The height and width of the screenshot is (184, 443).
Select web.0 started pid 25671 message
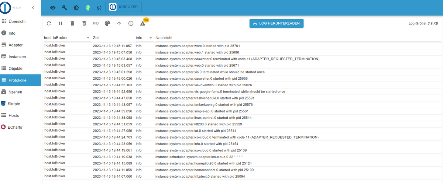[x=197, y=65]
